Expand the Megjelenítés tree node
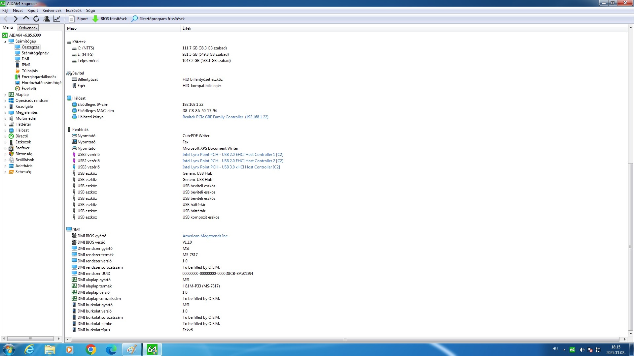The height and width of the screenshot is (356, 634). point(5,113)
